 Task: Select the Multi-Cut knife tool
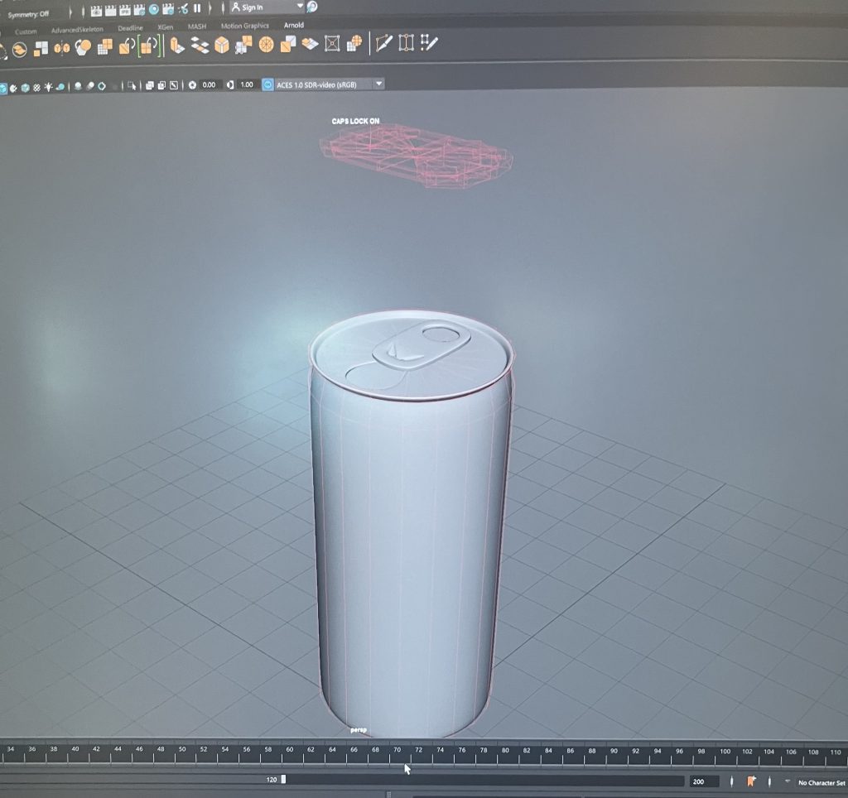click(383, 43)
